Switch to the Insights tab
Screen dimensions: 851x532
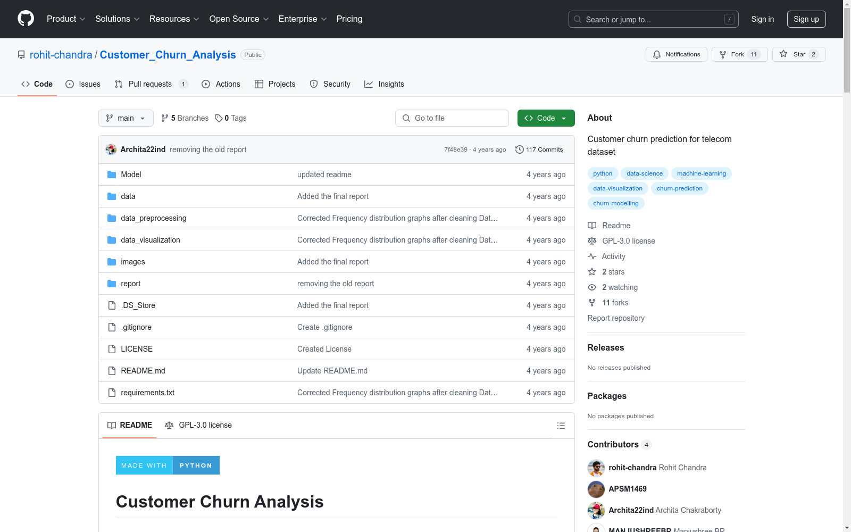[x=384, y=84]
